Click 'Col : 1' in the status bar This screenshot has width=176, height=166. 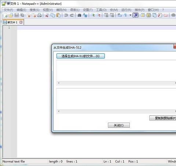pyautogui.click(x=120, y=162)
